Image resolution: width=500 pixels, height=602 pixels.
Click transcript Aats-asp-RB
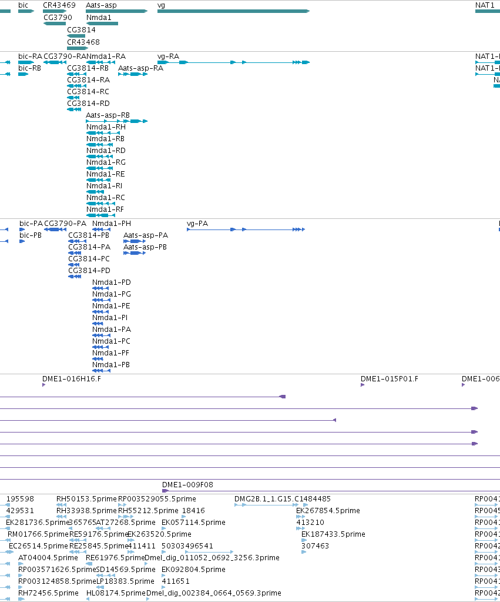pos(108,115)
